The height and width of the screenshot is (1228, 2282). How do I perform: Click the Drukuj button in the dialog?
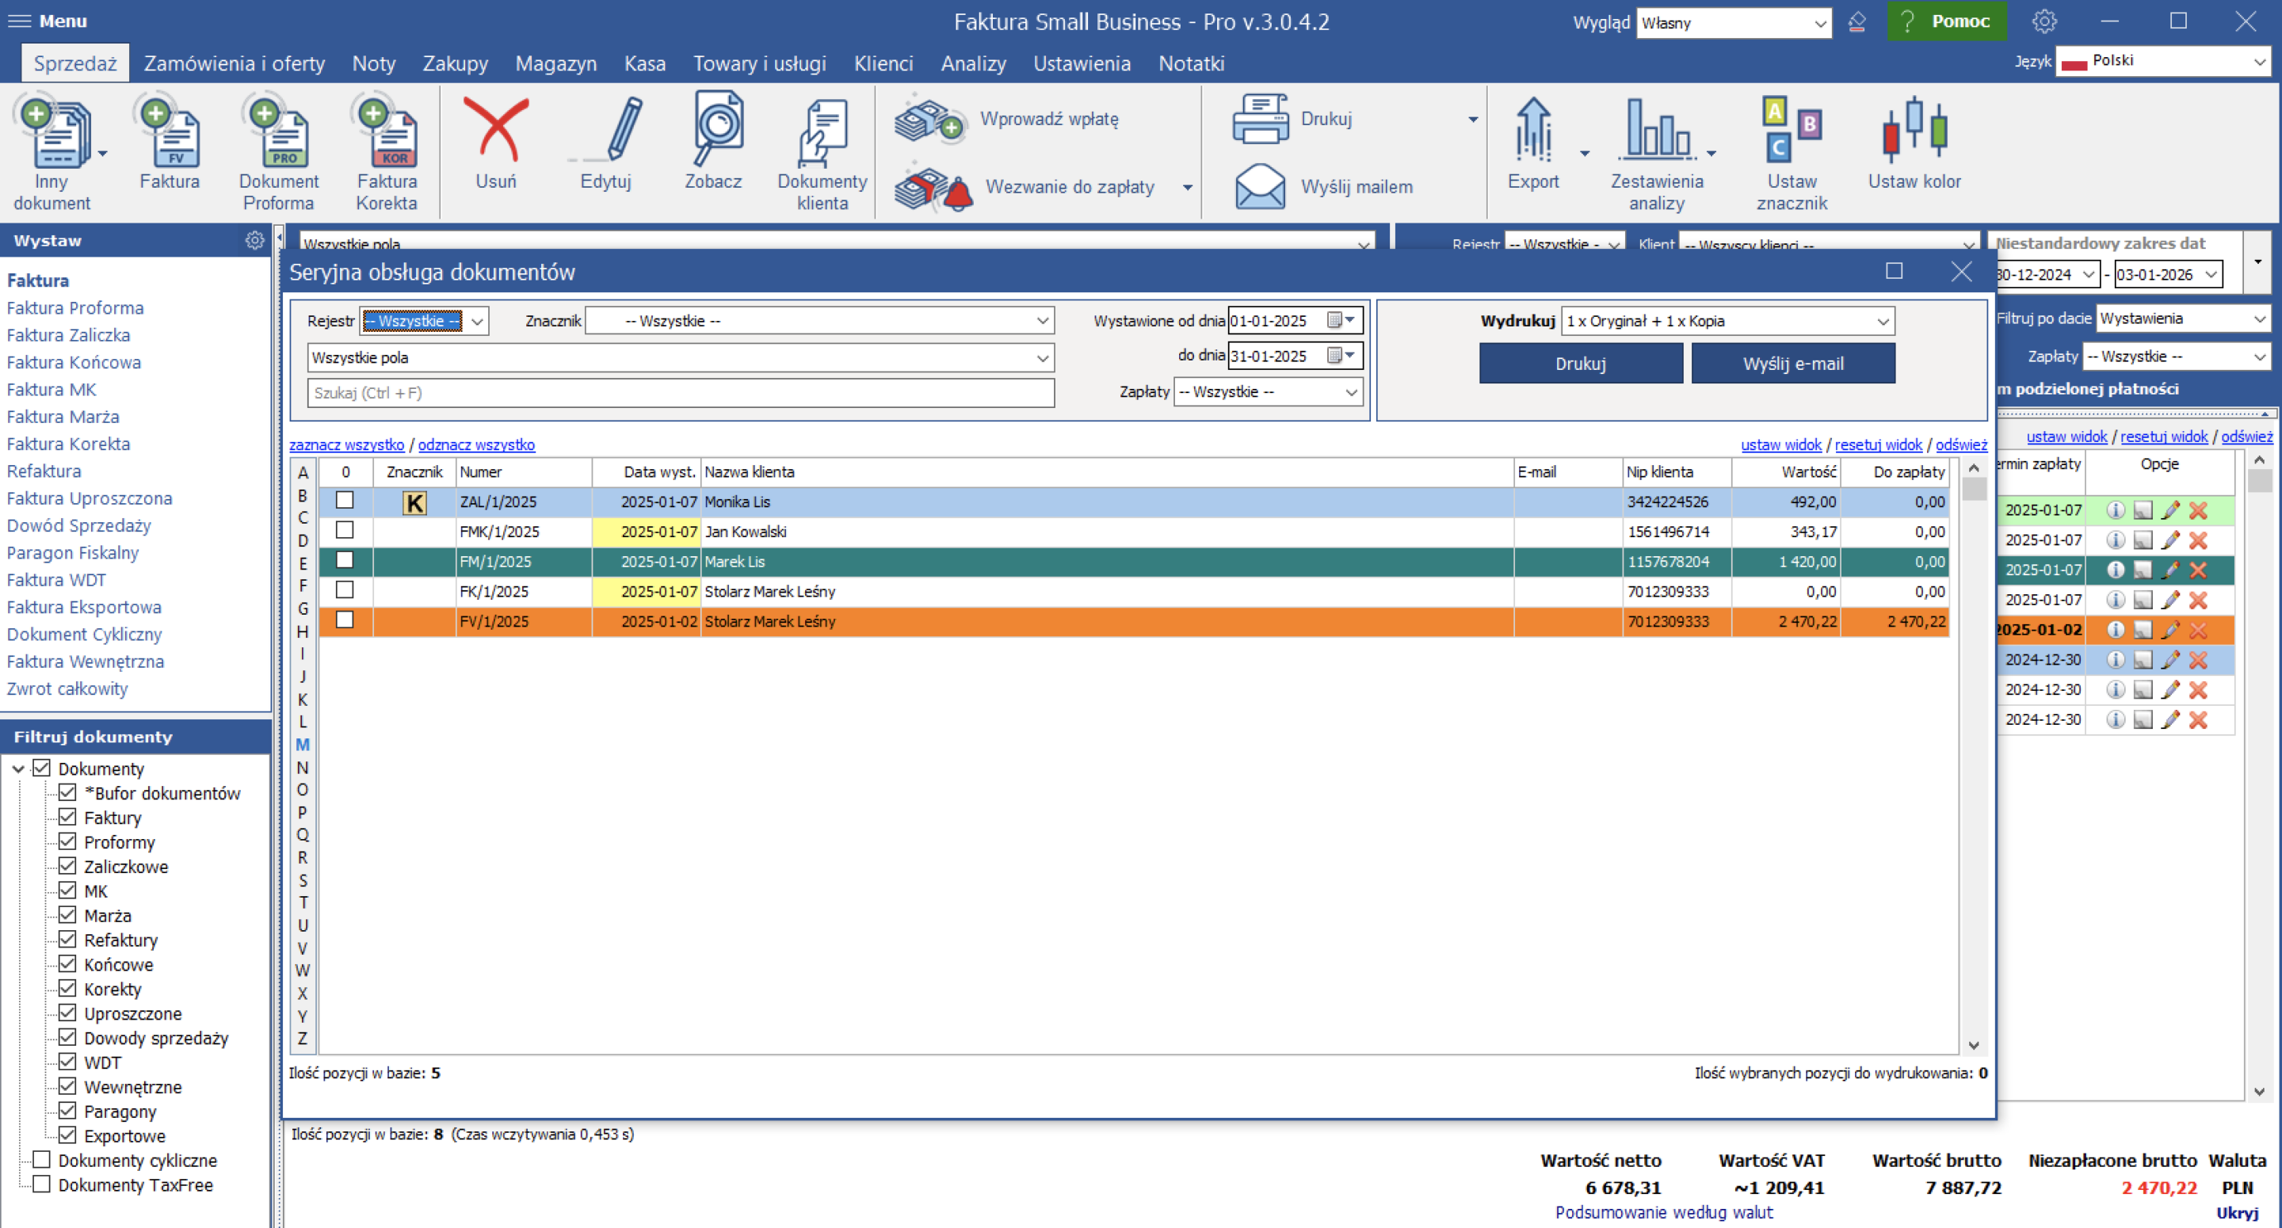coord(1581,364)
